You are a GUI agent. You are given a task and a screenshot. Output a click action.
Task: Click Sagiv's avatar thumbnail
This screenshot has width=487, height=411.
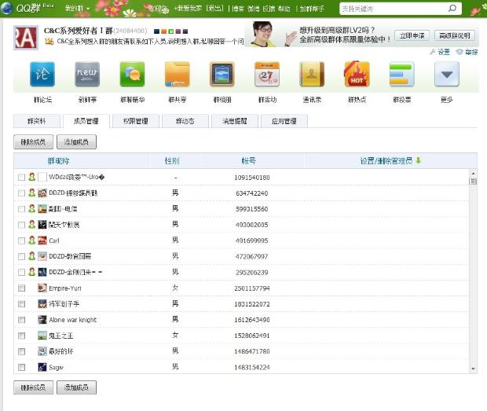tap(42, 367)
